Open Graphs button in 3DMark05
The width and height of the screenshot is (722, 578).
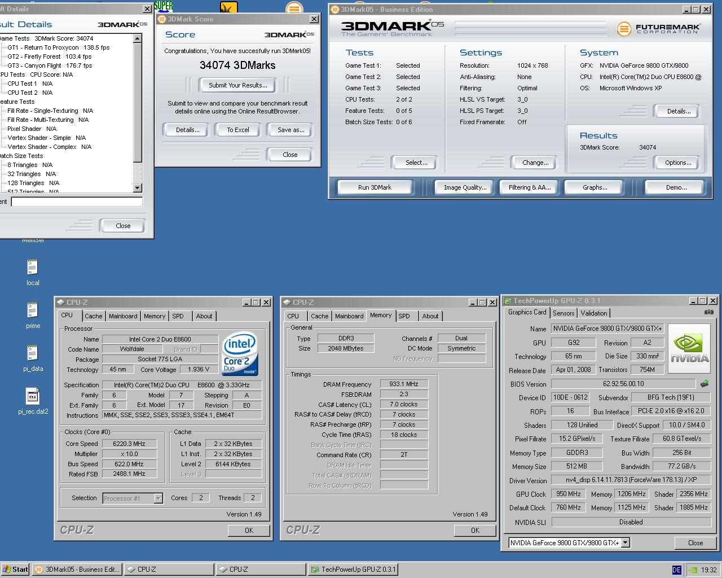595,187
